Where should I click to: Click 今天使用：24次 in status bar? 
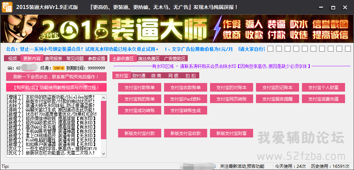tap(290, 166)
